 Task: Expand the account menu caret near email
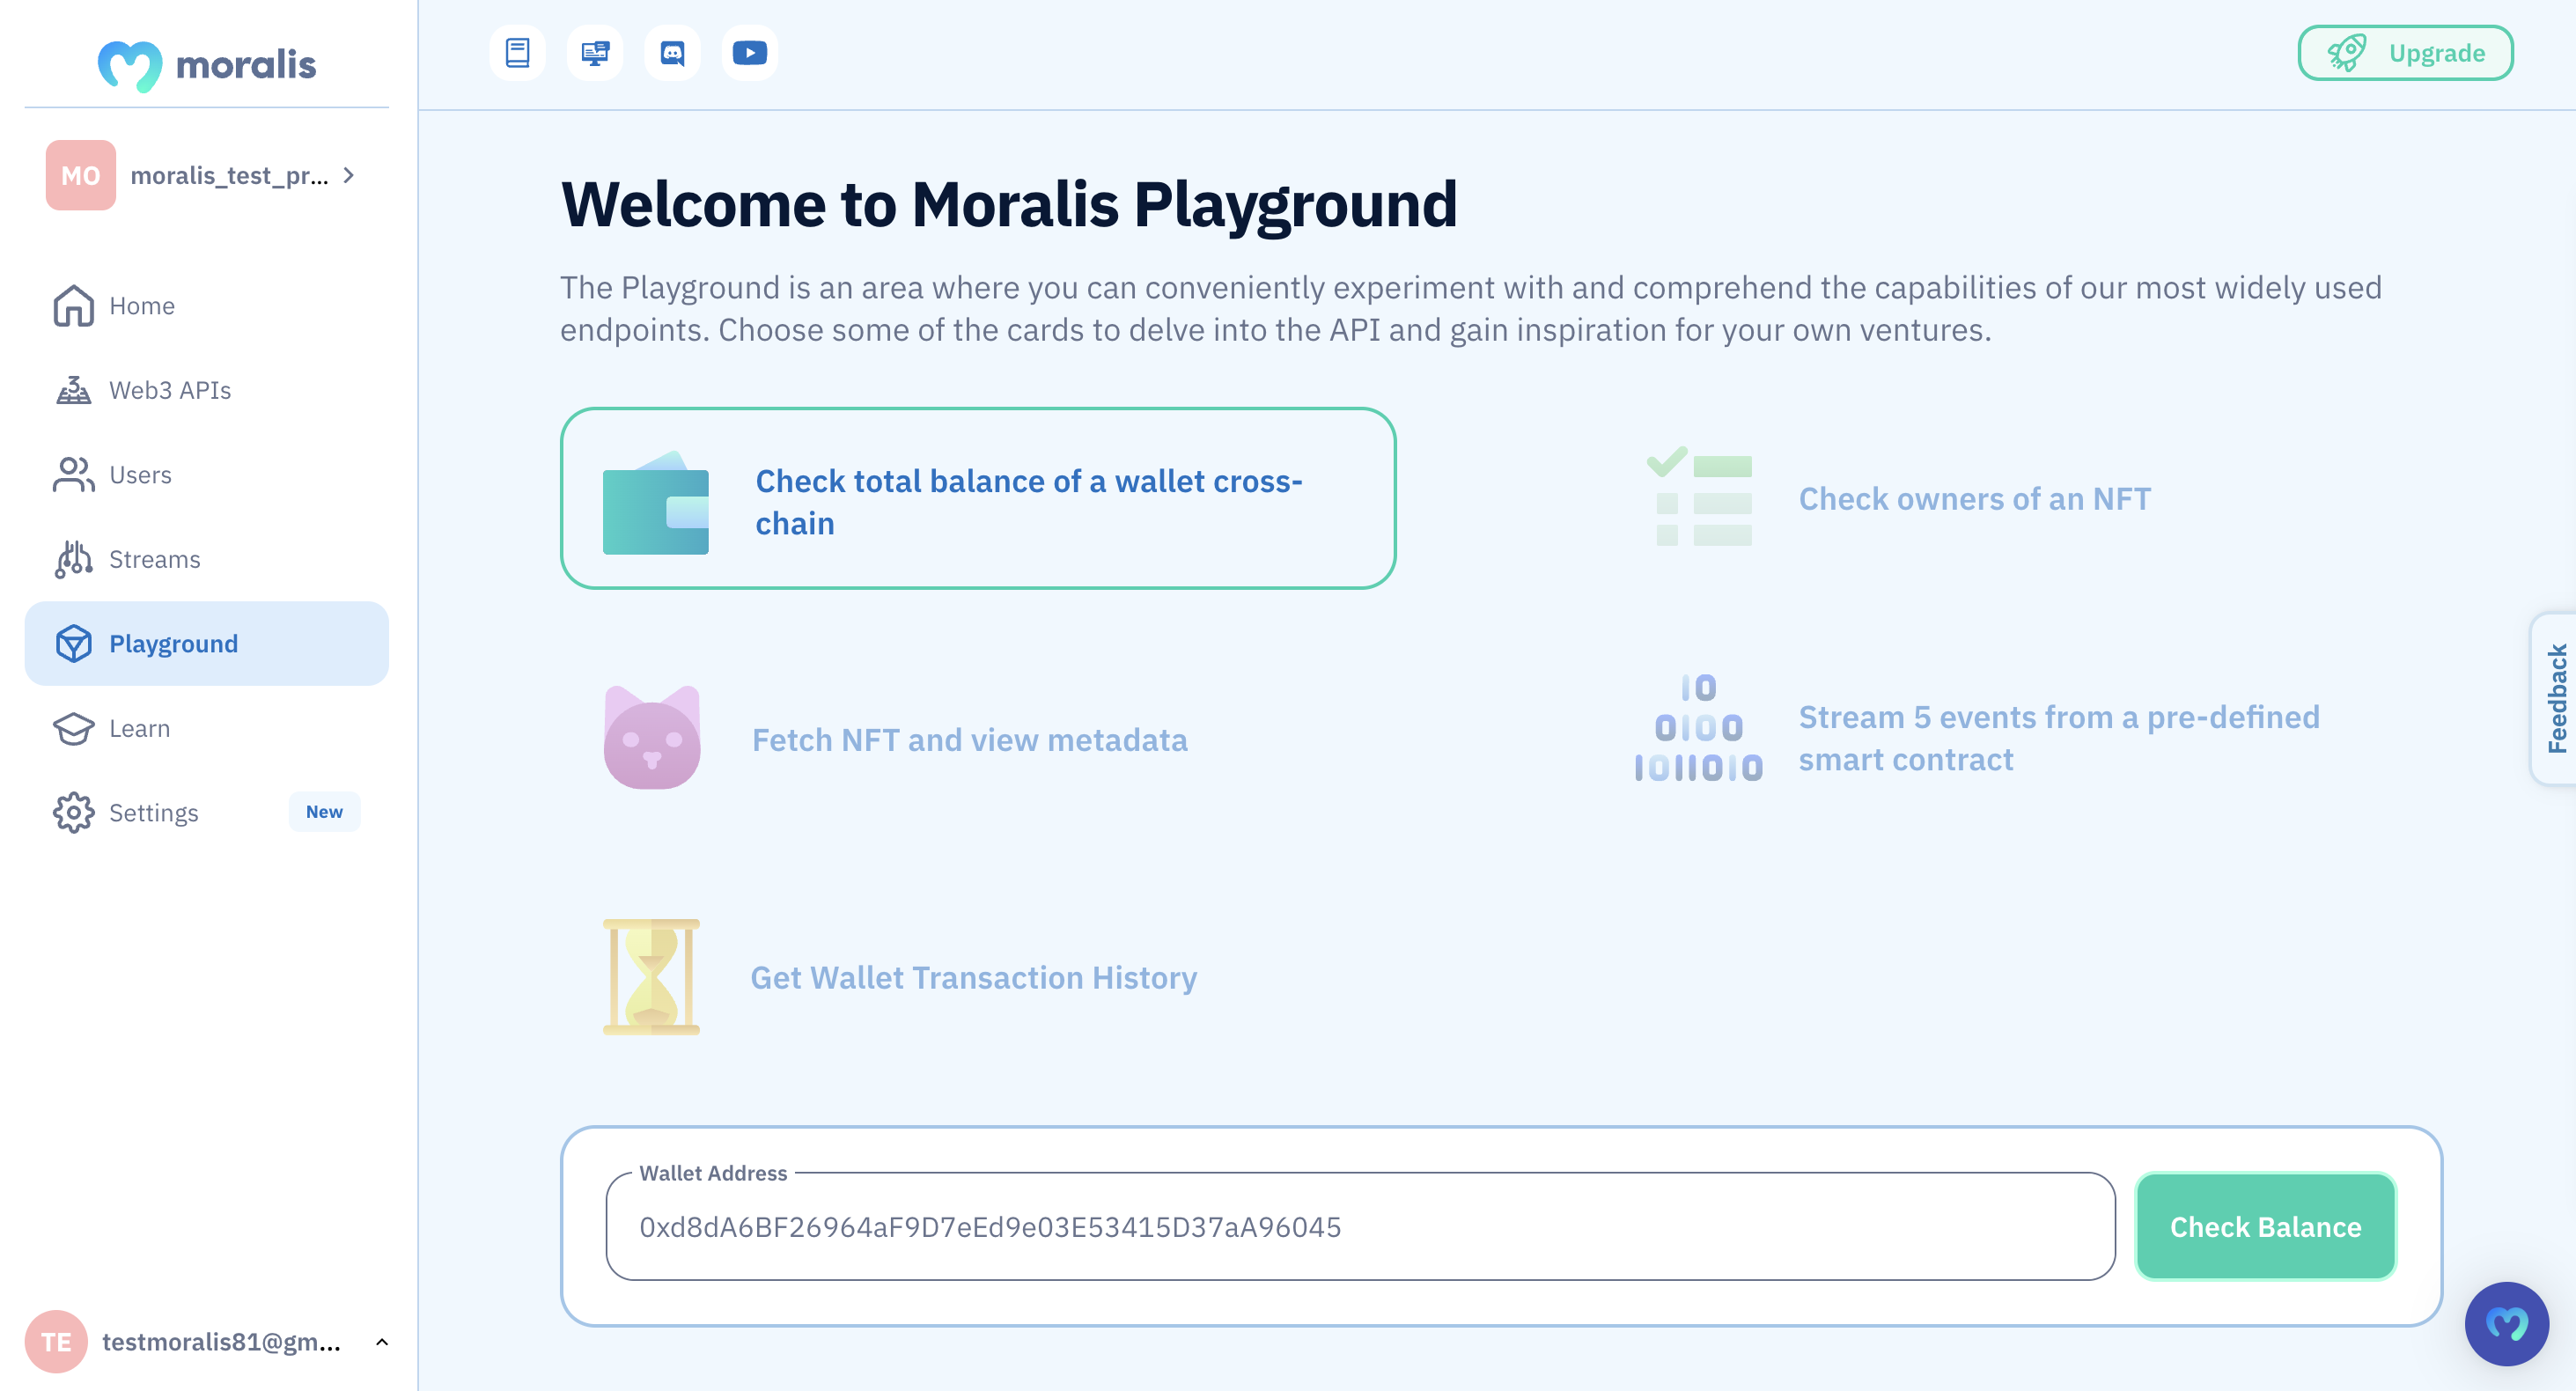381,1342
